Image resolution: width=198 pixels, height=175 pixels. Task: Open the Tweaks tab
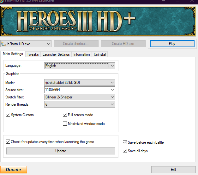[33, 54]
